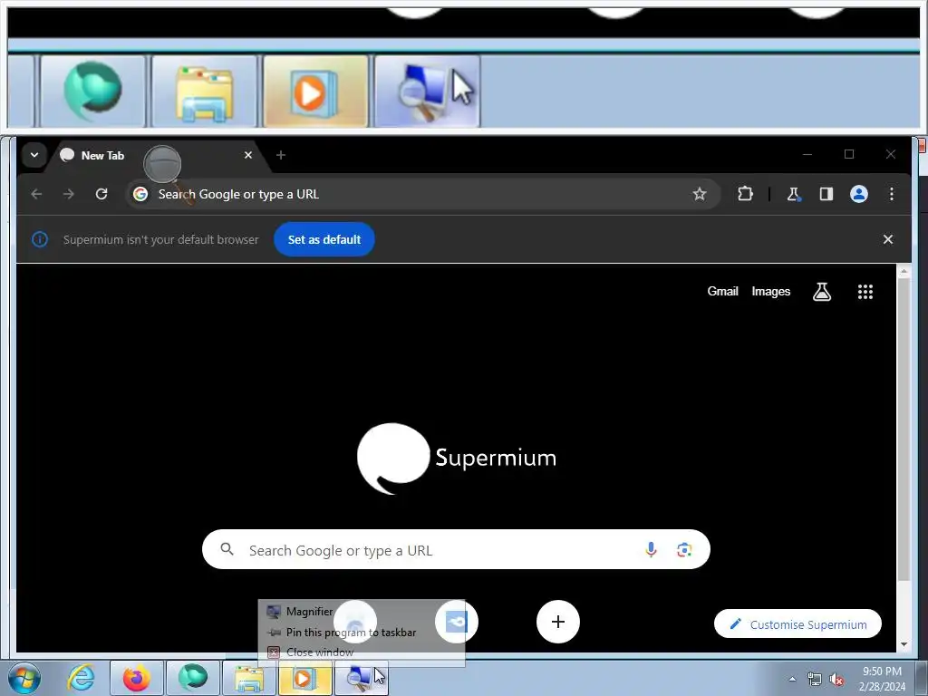Choose Close window in jump list
The width and height of the screenshot is (928, 696).
point(362,652)
